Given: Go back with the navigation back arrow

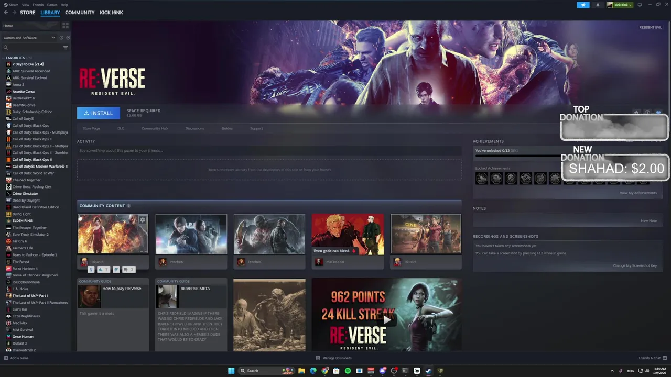Looking at the screenshot, I should coord(6,13).
